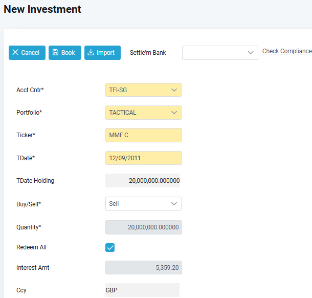This screenshot has width=312, height=298.
Task: Open the Buy/Sell dropdown showing Sell
Action: click(x=143, y=204)
